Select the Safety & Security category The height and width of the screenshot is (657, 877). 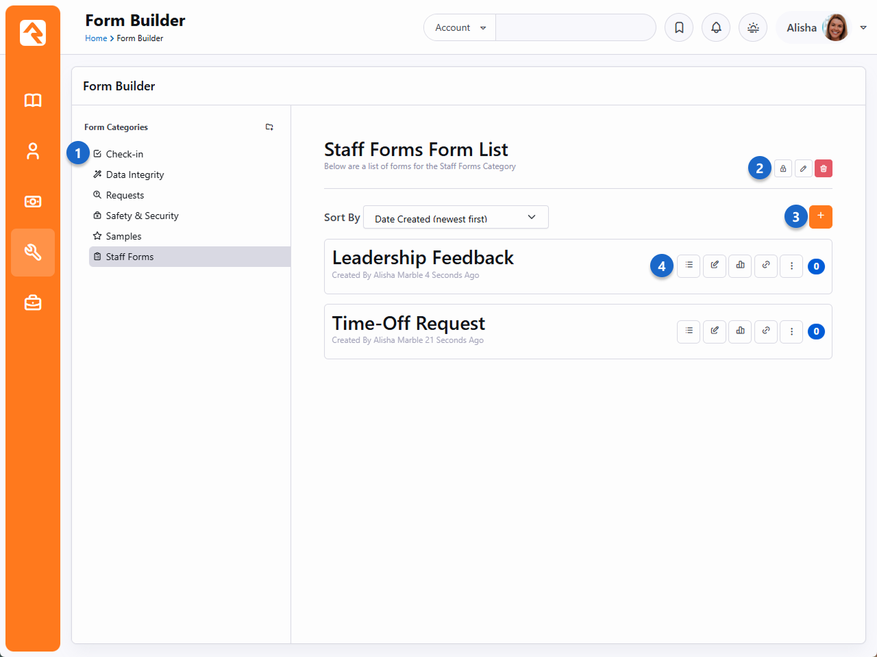(142, 216)
